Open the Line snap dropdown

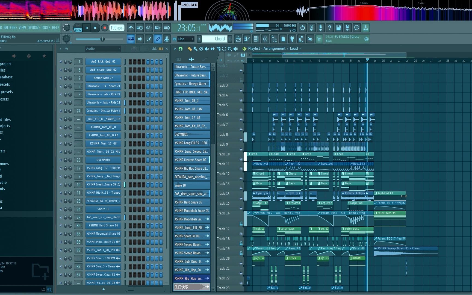click(x=186, y=39)
